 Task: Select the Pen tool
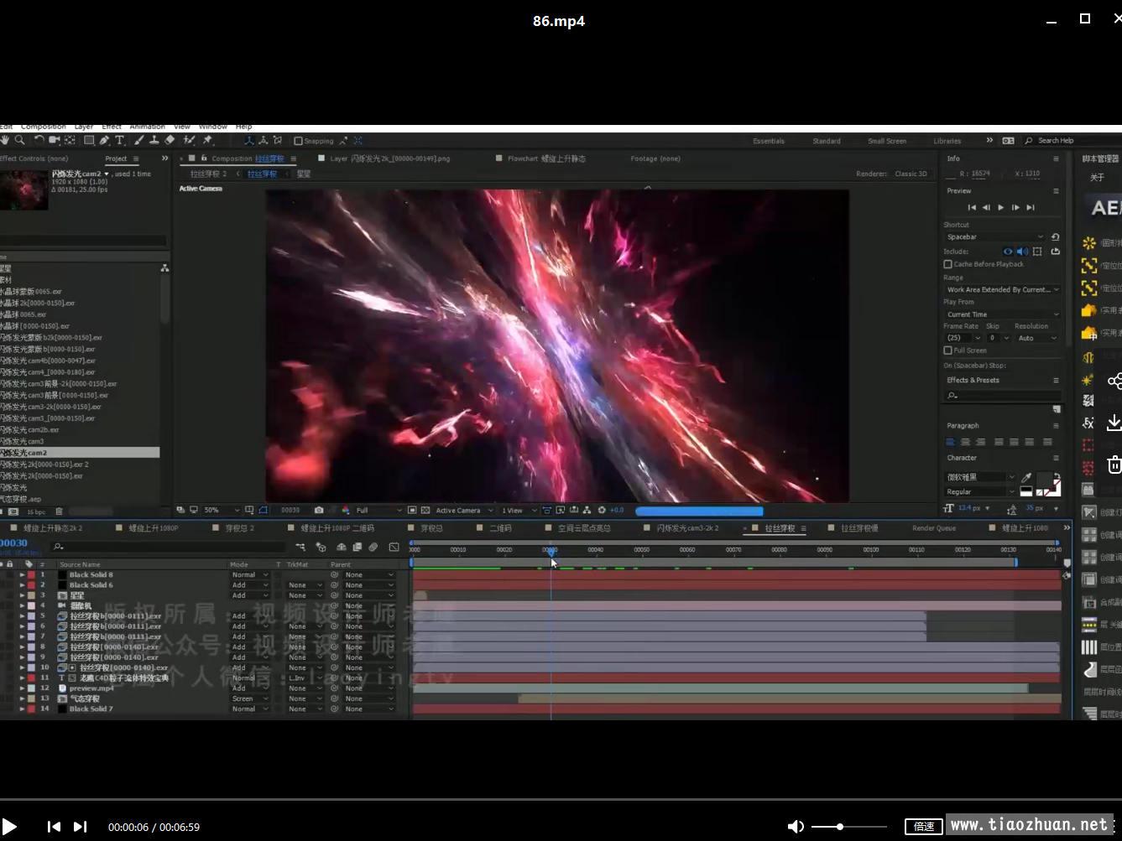(104, 141)
